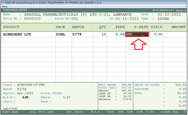Click the AMOUNT column header

[x=178, y=27]
